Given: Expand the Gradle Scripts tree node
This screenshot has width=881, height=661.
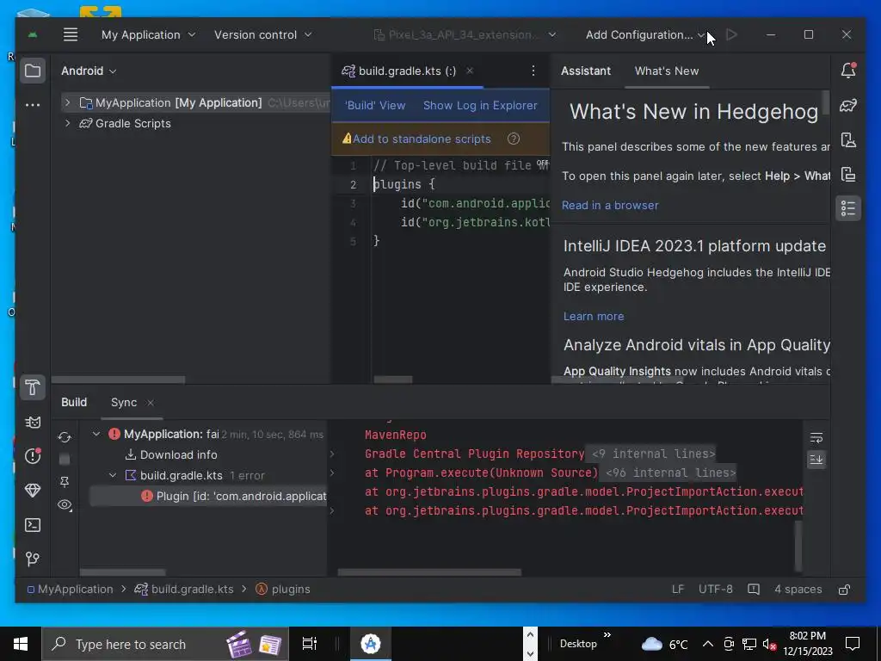Looking at the screenshot, I should (x=67, y=123).
